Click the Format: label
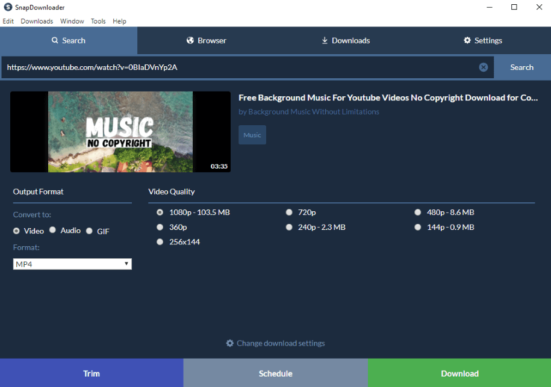Viewport: 551px width, 387px height. click(x=26, y=247)
